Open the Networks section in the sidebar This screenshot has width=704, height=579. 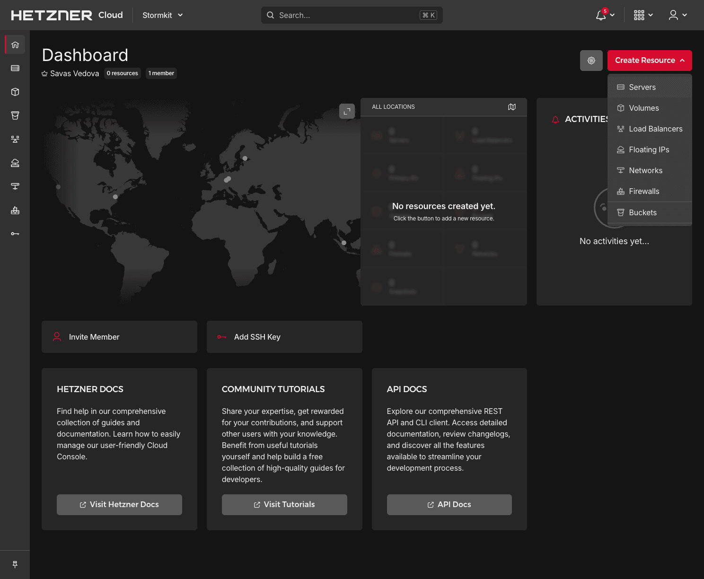point(15,186)
